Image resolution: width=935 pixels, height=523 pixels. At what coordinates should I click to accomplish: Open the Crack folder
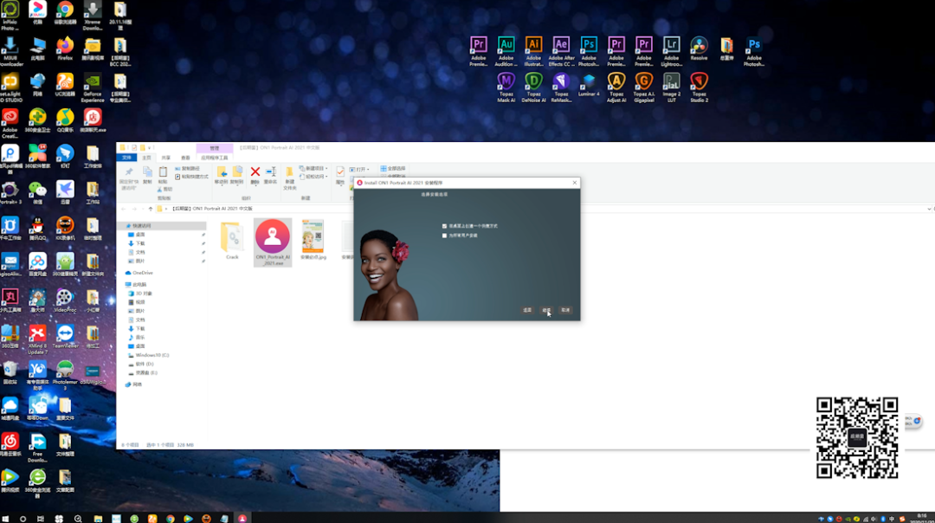[x=232, y=241]
